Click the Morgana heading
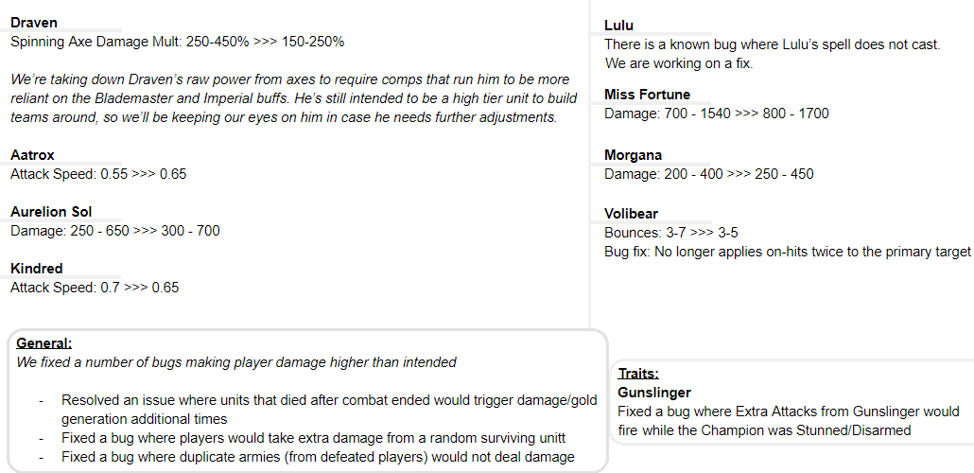Image resolution: width=974 pixels, height=473 pixels. tap(633, 155)
